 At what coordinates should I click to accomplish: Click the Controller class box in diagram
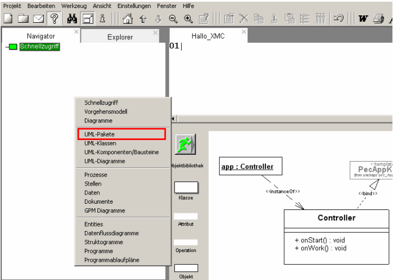click(x=336, y=236)
